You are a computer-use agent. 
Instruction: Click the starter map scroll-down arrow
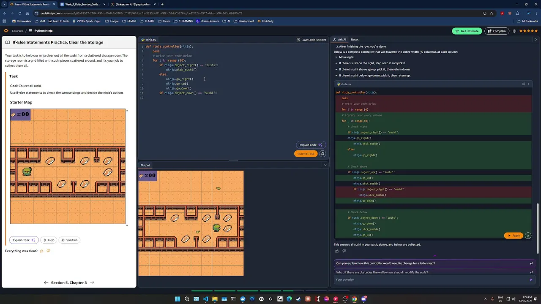(127, 225)
